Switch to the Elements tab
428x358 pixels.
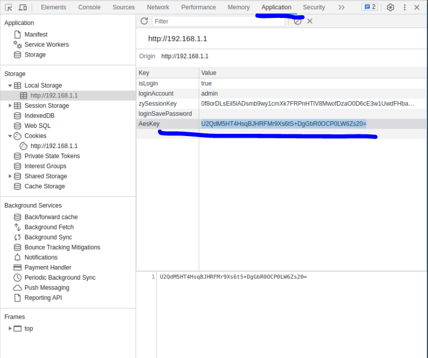(x=53, y=8)
